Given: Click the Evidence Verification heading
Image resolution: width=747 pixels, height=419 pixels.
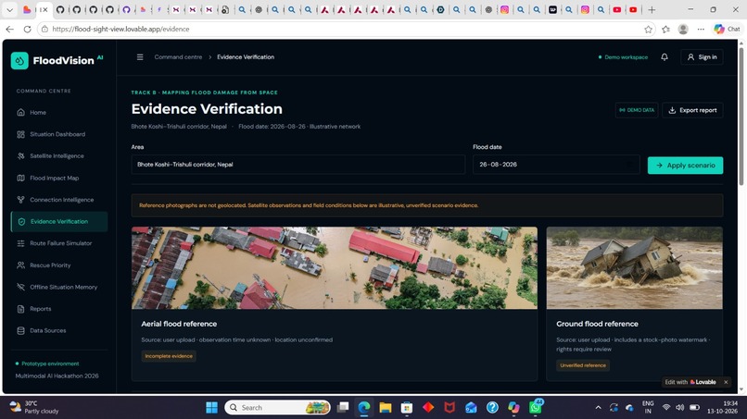Looking at the screenshot, I should [x=207, y=109].
